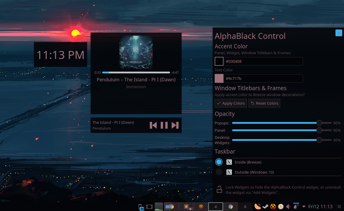The height and width of the screenshot is (211, 344).
Task: Pause playback in the media widget
Action: click(x=164, y=125)
